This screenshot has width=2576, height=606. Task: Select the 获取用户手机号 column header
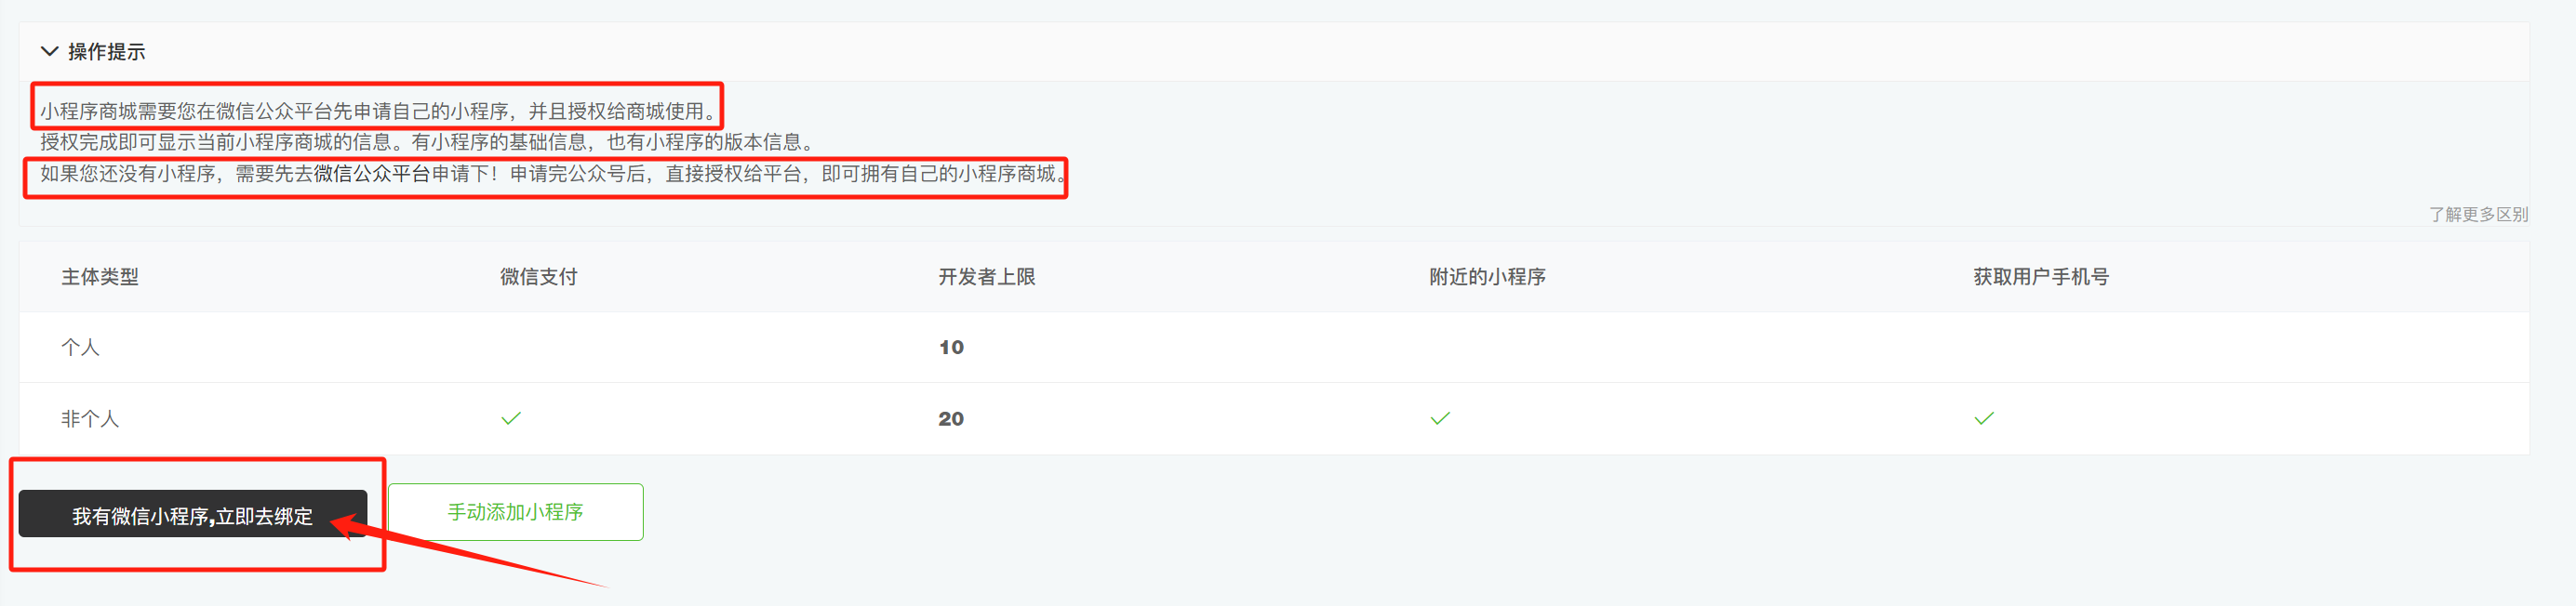point(2041,277)
